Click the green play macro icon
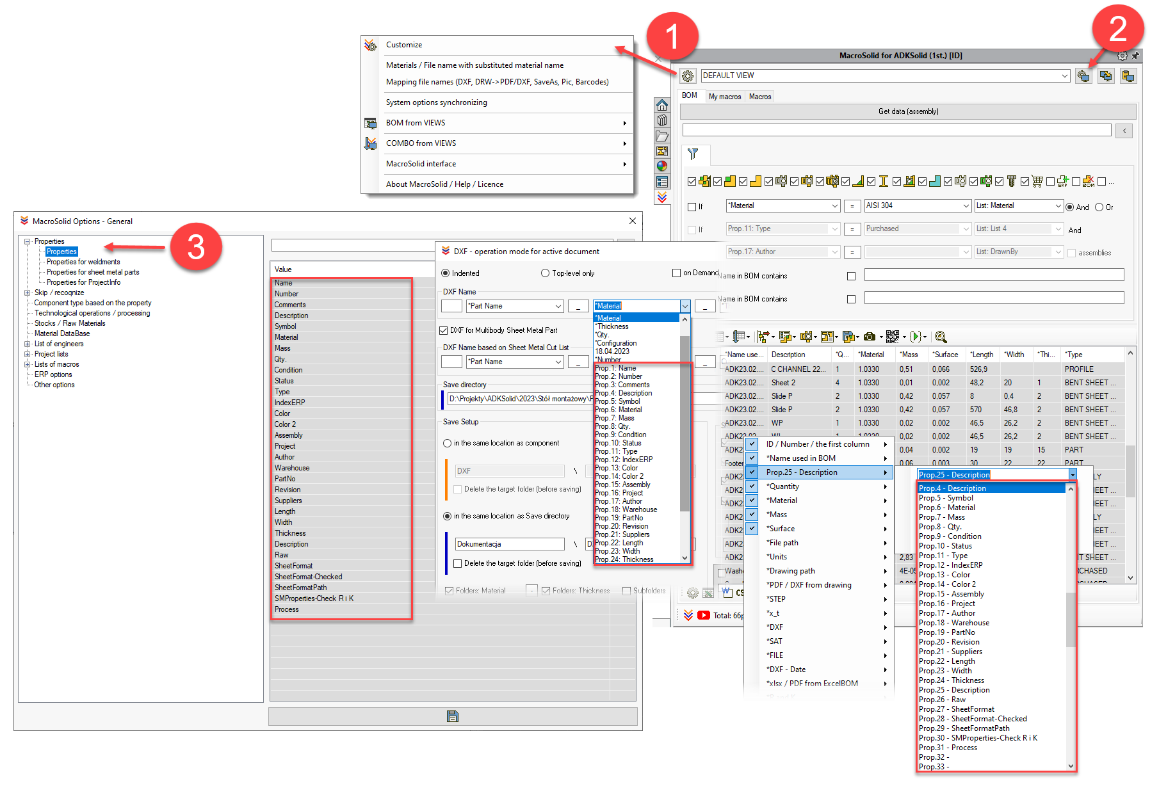 click(916, 337)
